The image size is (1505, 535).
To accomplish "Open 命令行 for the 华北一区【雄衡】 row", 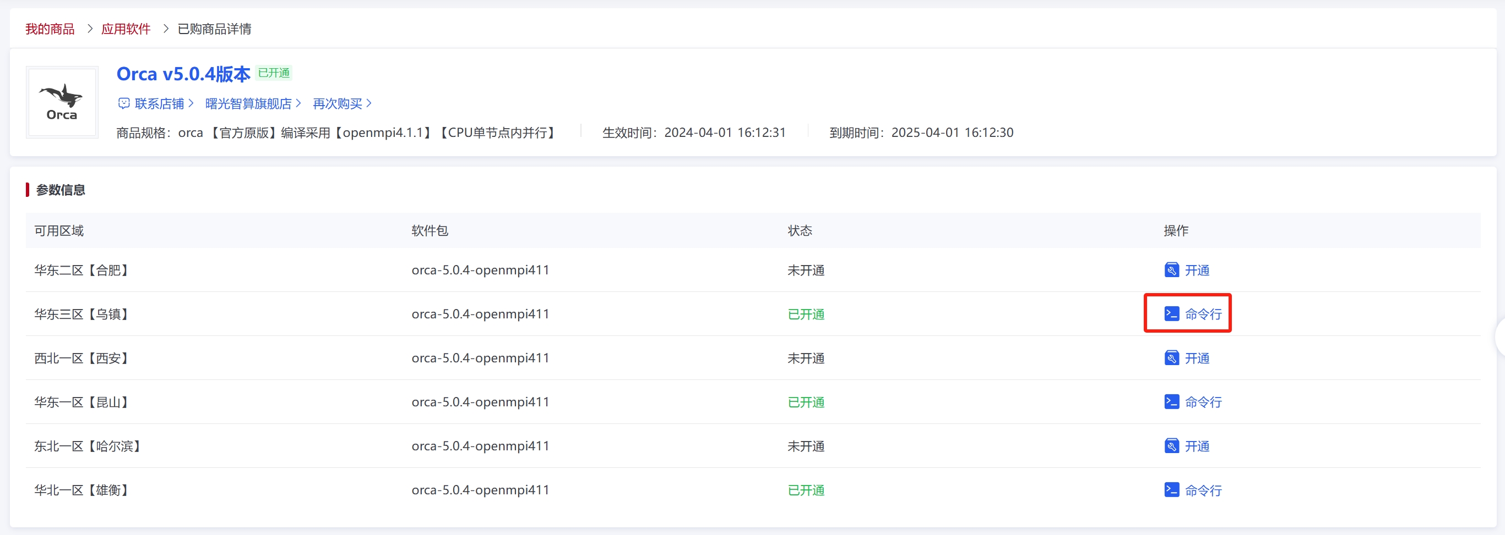I will pos(1203,490).
